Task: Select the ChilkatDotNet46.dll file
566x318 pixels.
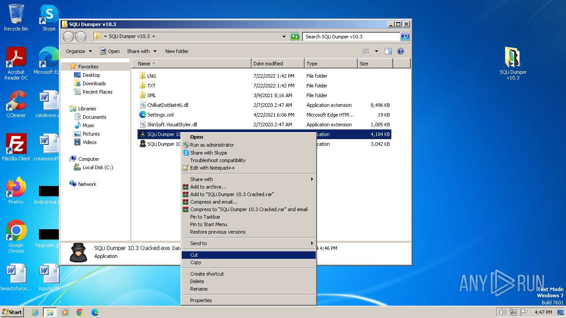Action: [x=168, y=105]
